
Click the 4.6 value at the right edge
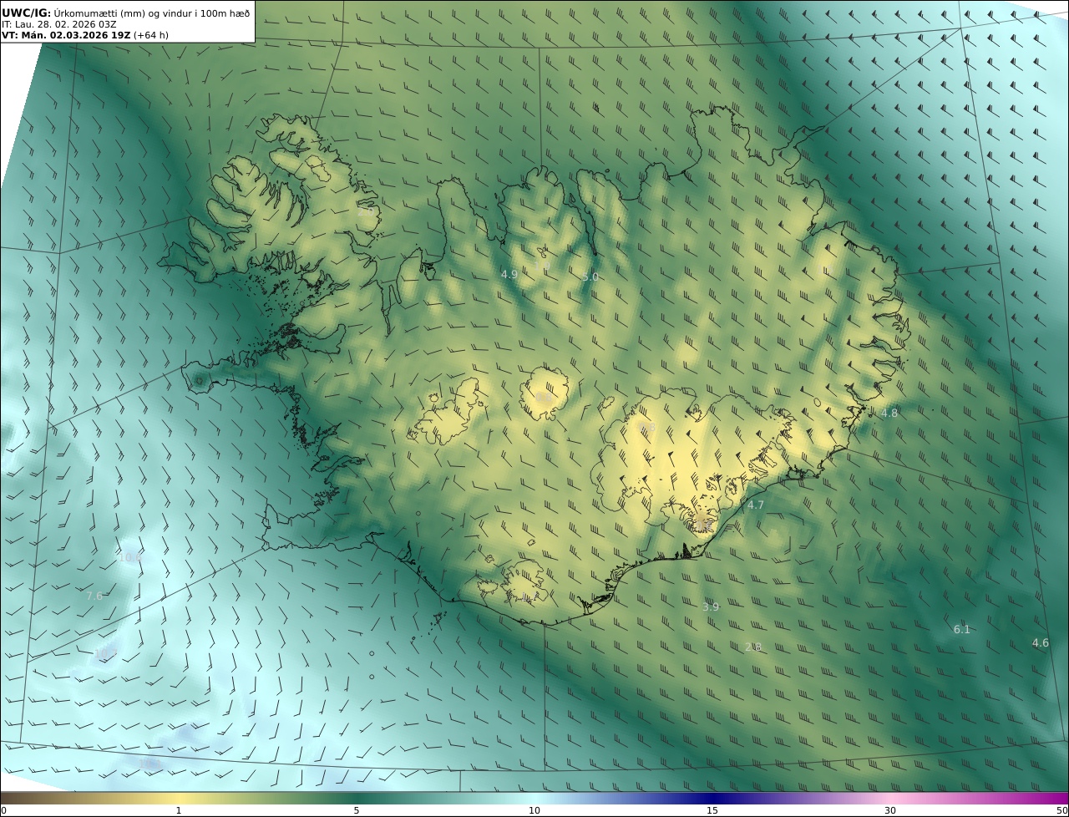point(1041,642)
